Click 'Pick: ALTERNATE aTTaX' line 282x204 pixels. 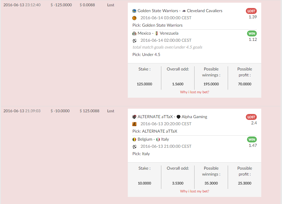[x=155, y=131]
